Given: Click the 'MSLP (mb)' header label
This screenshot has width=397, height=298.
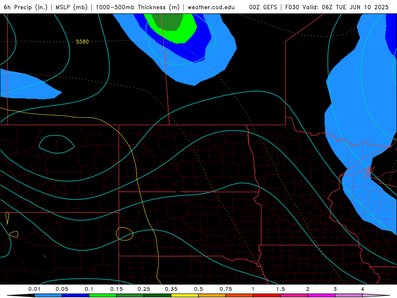Looking at the screenshot, I should click(71, 7).
